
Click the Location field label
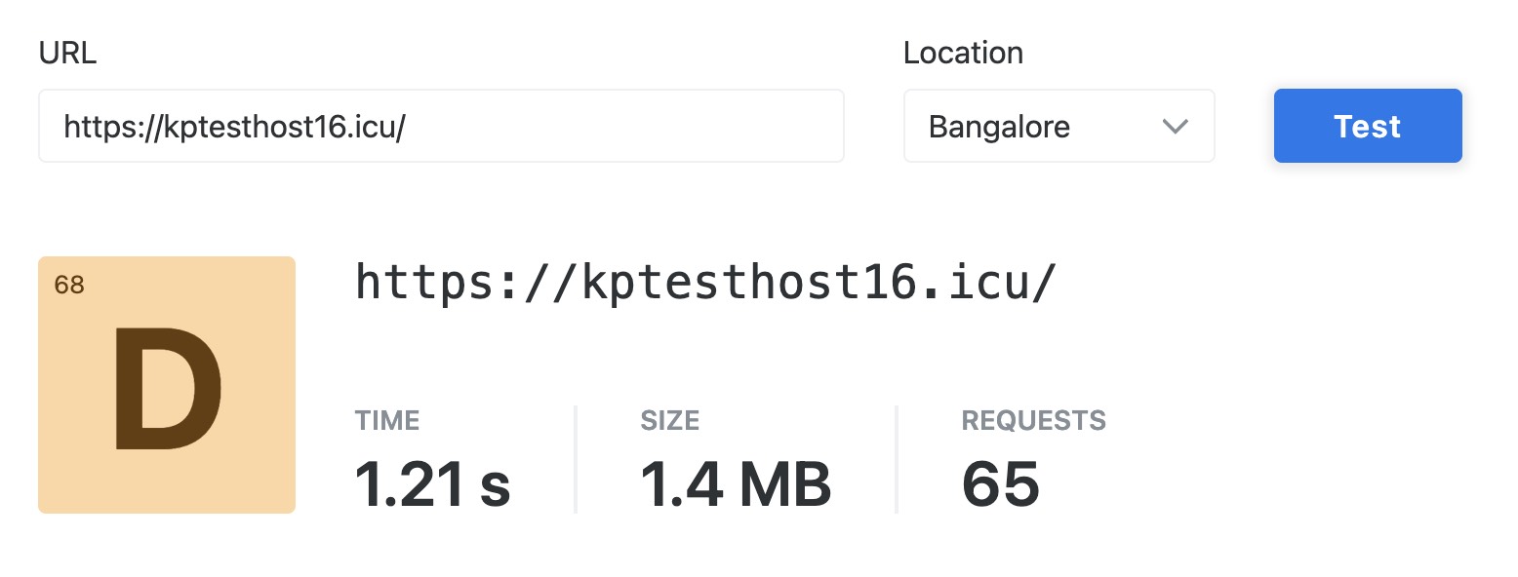pos(963,54)
